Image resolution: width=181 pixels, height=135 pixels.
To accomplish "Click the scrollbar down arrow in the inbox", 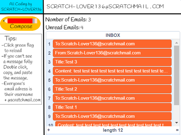I will pyautogui.click(x=176, y=123).
